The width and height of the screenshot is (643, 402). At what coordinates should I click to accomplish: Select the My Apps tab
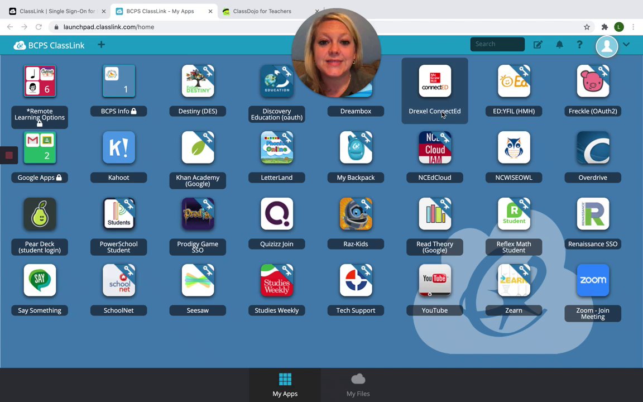285,385
